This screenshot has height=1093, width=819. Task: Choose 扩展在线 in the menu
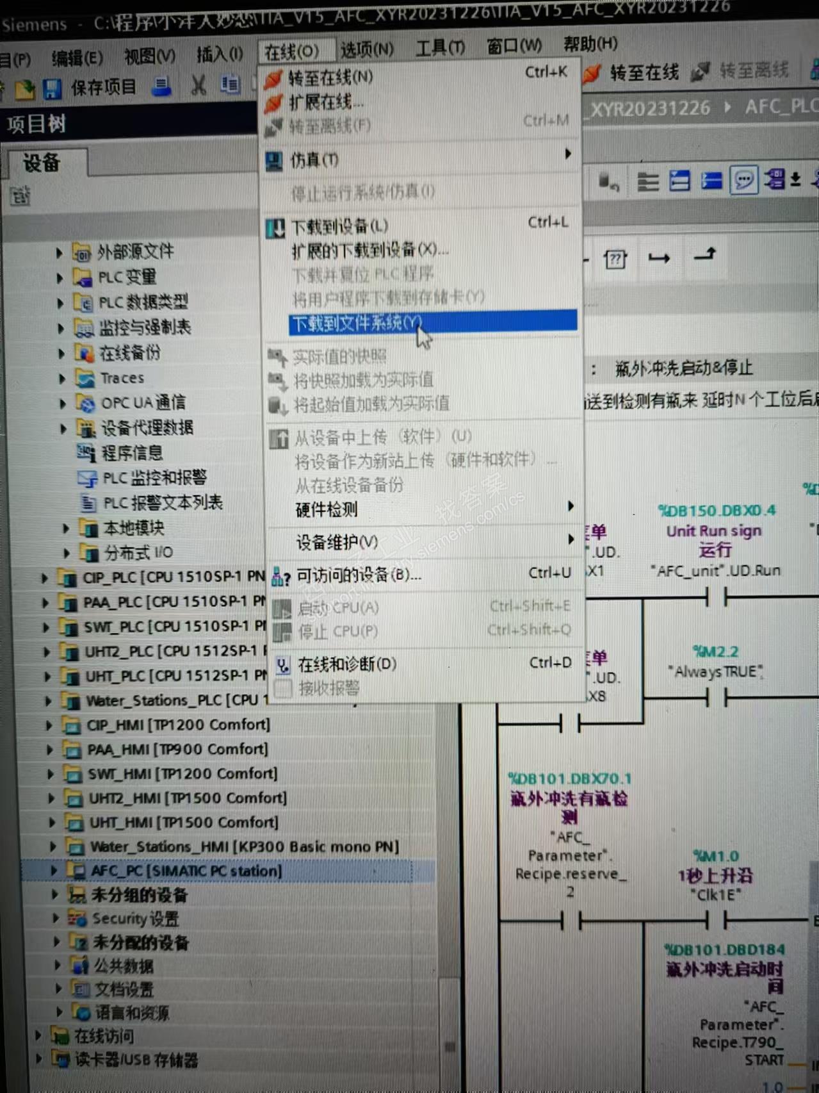(x=325, y=102)
